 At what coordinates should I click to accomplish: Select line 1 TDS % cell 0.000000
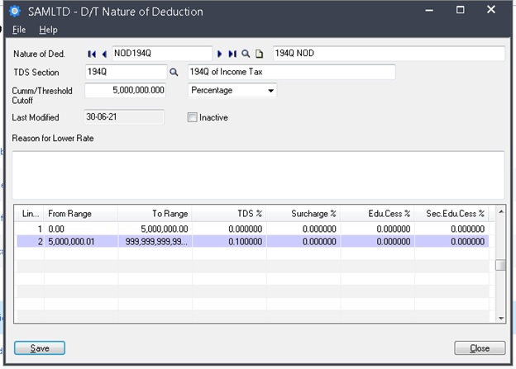tap(229, 229)
